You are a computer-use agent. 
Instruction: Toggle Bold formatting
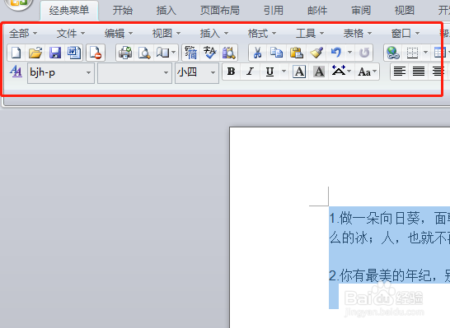pos(232,72)
